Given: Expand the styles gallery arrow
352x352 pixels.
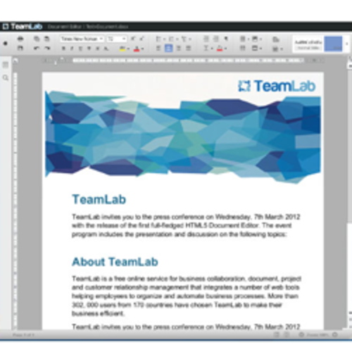Looking at the screenshot, I should (347, 44).
